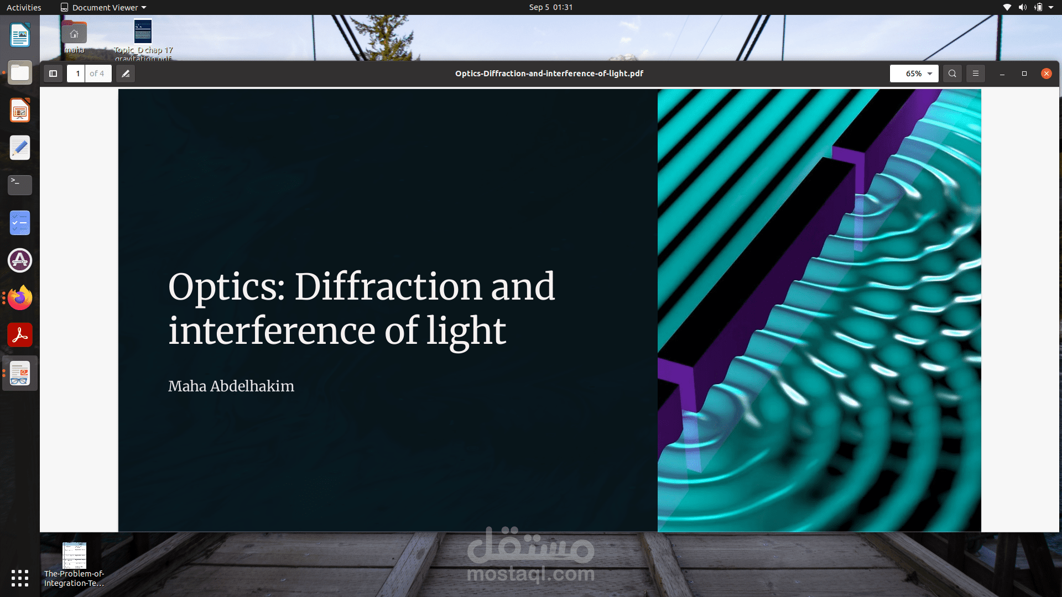
Task: Adjust zoom via the 65% control
Action: pos(914,73)
